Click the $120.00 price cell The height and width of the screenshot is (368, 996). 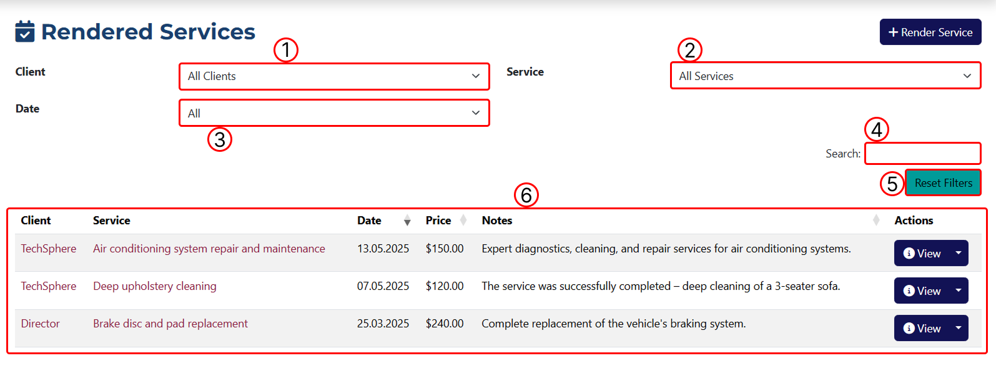coord(445,286)
